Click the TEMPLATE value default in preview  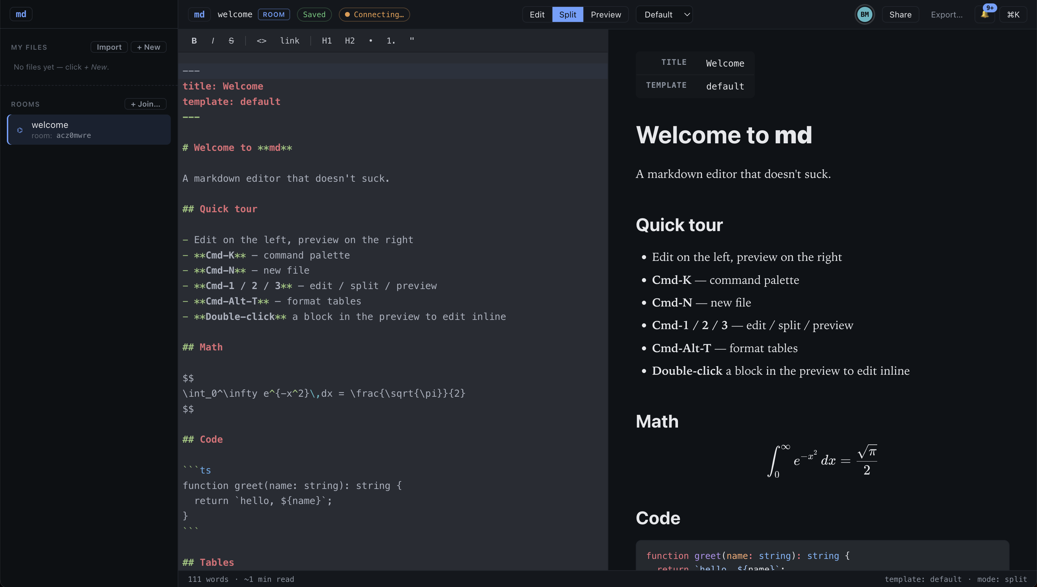click(x=725, y=86)
